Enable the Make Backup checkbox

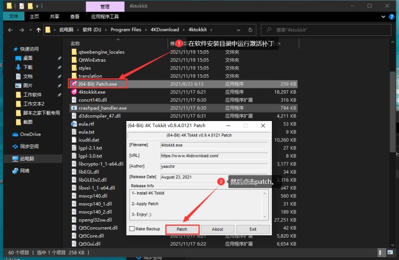point(132,229)
